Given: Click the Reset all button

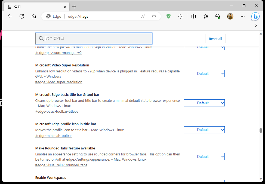Looking at the screenshot, I should pos(215,39).
